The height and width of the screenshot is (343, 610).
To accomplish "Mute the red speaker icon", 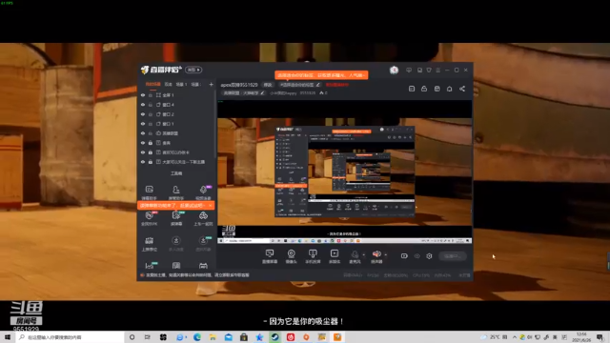I will tap(376, 254).
